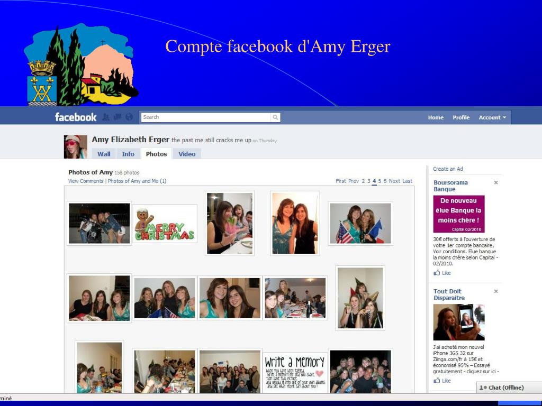
Task: Open the Chat (Offline) bar
Action: pos(509,387)
